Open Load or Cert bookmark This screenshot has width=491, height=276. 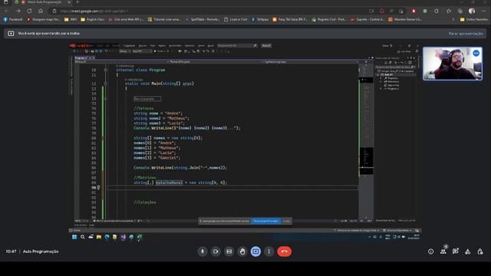236,19
